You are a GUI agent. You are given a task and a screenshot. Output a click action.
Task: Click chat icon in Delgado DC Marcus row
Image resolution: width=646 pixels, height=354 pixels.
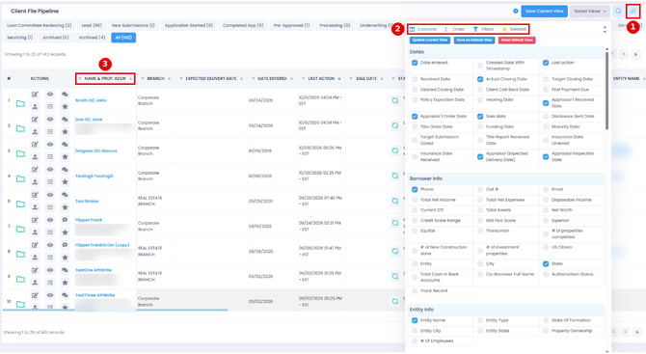(x=65, y=145)
